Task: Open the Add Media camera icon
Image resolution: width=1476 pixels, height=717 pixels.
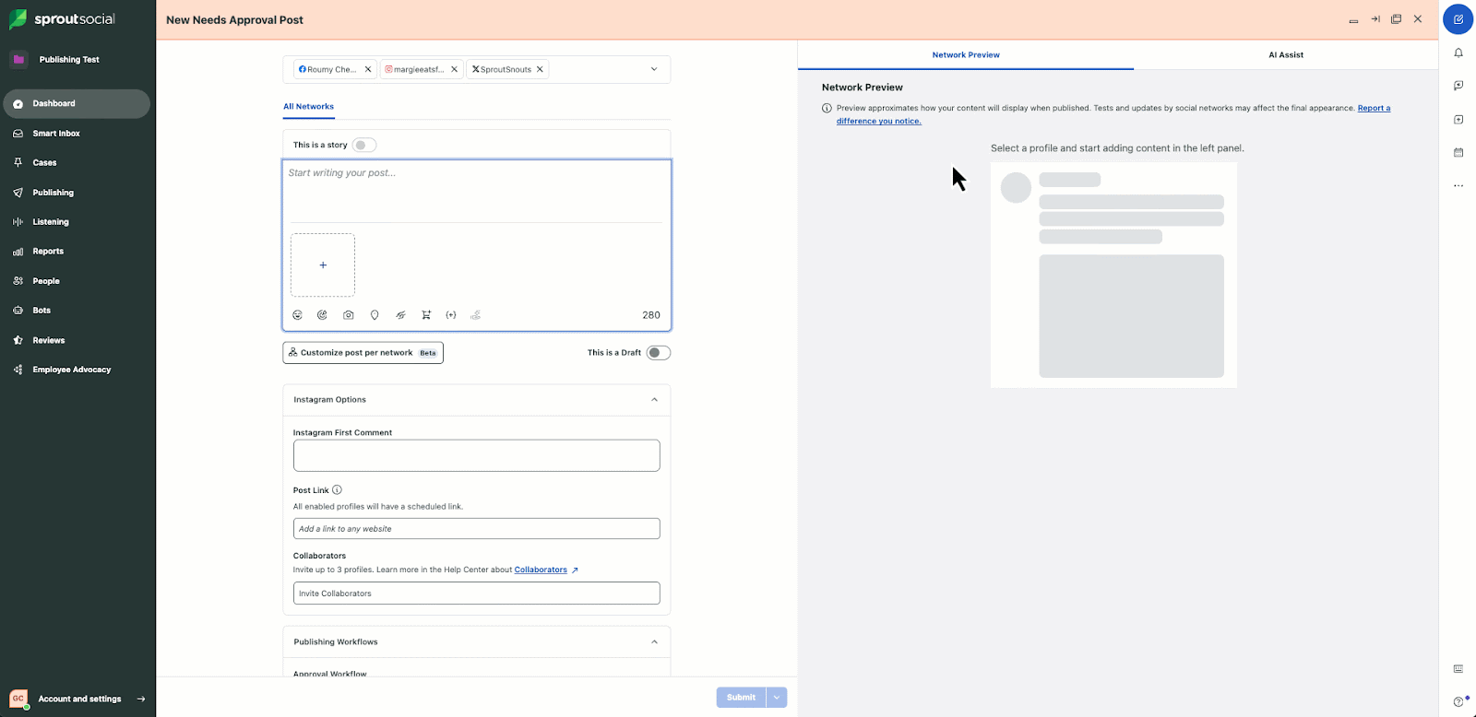Action: [x=348, y=315]
